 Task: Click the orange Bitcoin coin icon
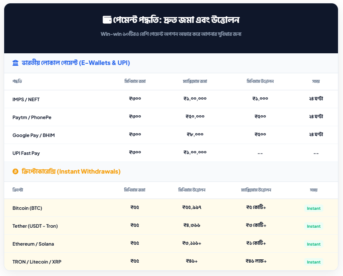[15, 172]
